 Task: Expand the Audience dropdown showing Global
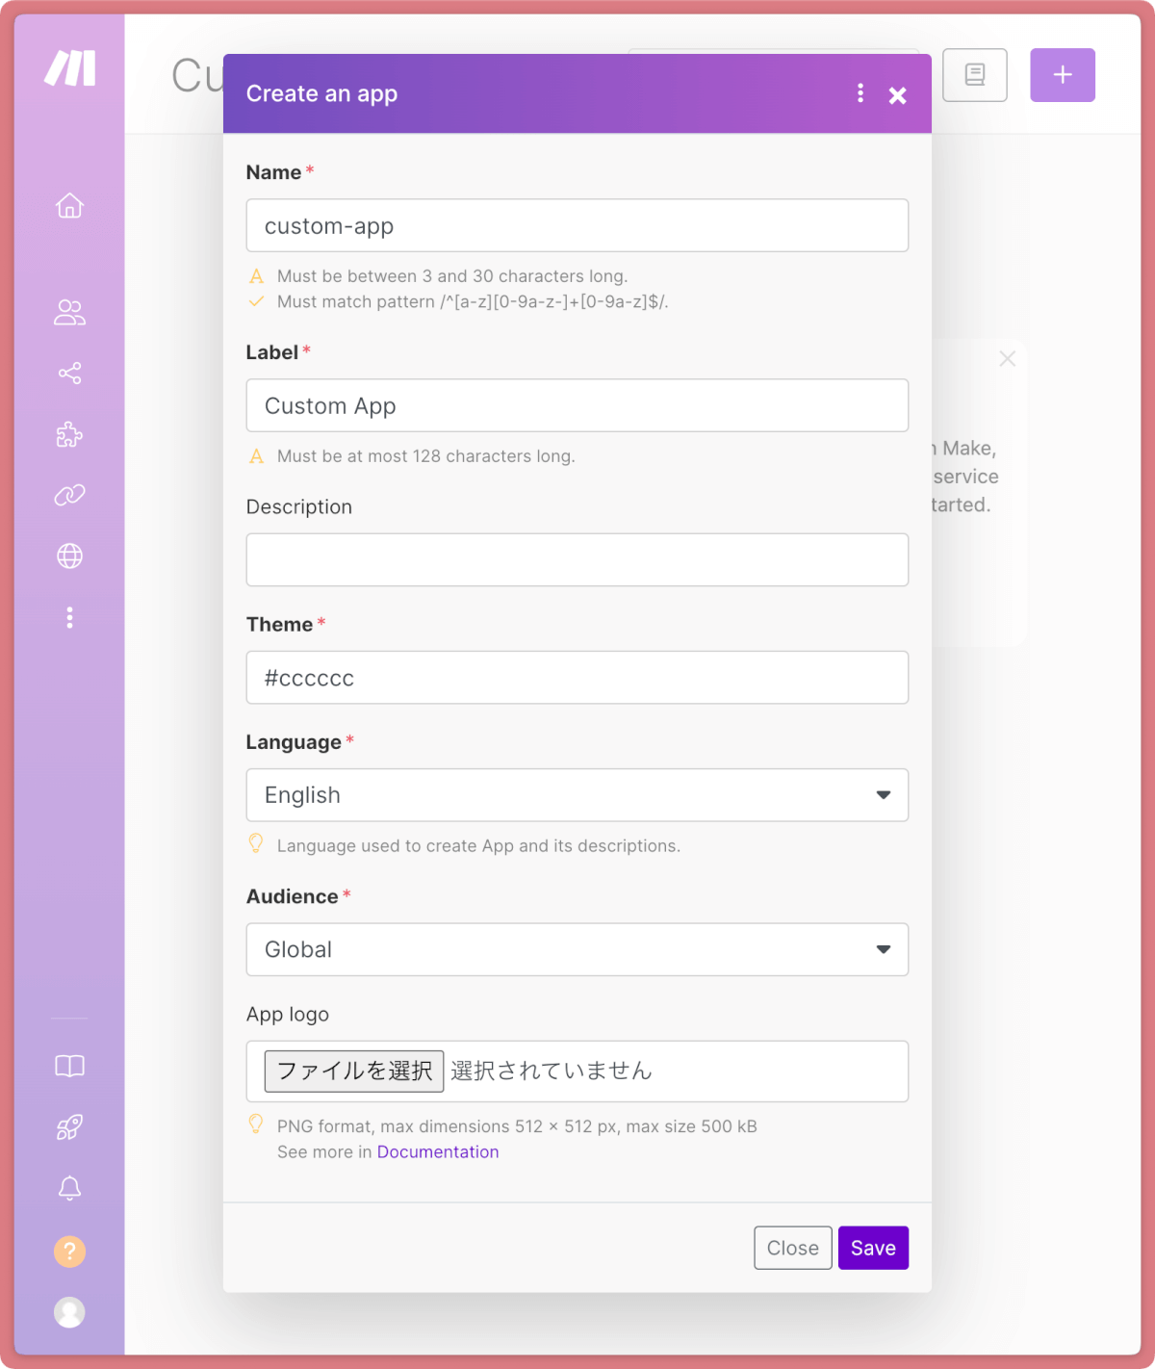point(577,949)
